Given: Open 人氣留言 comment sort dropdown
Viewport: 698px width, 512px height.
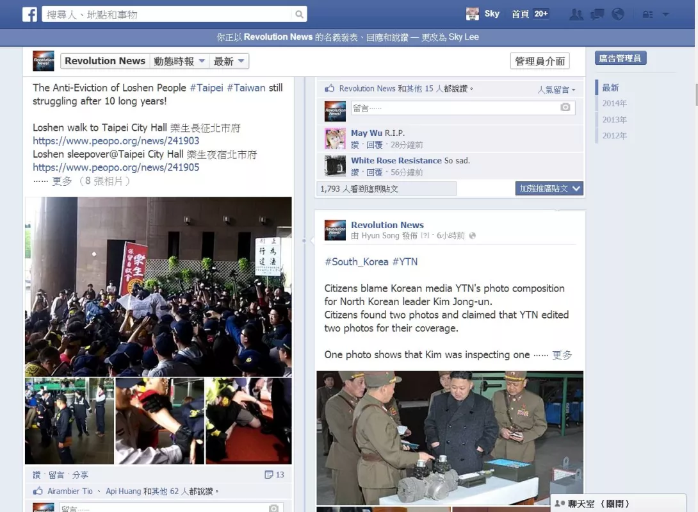Looking at the screenshot, I should pos(556,90).
